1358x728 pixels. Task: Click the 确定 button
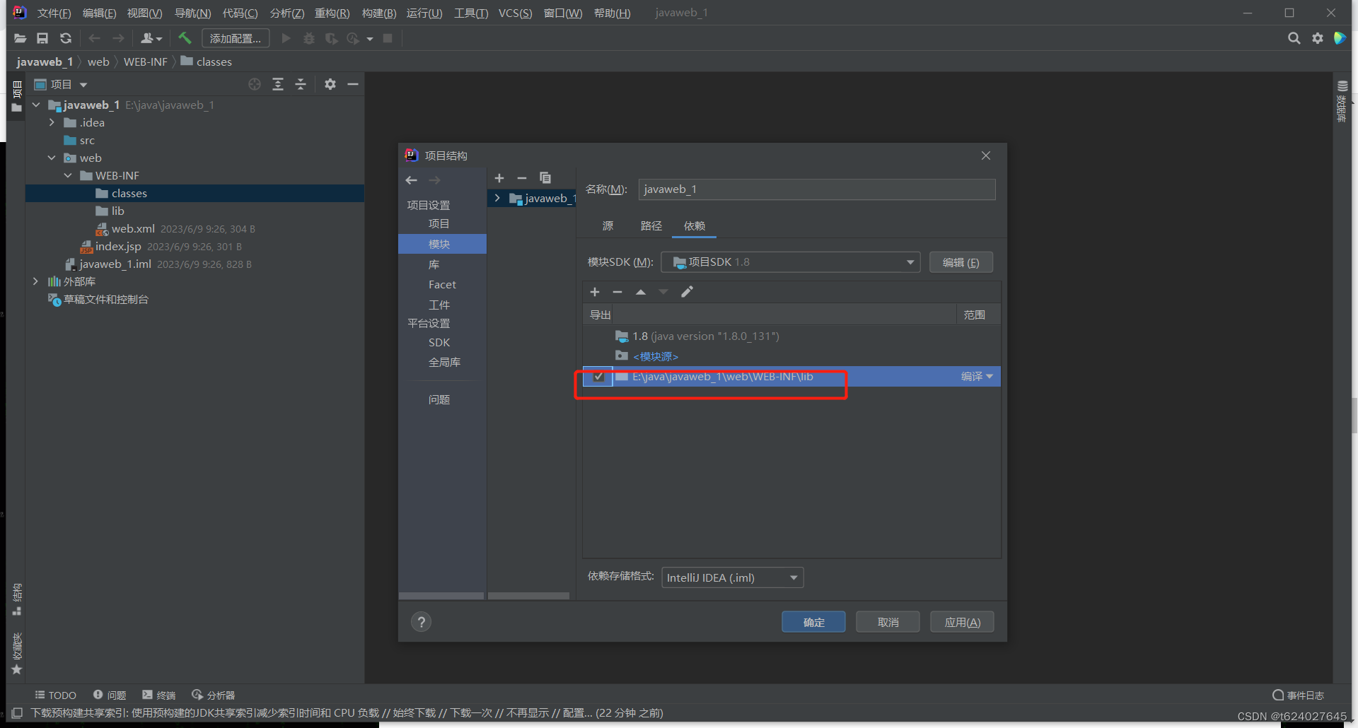(813, 622)
